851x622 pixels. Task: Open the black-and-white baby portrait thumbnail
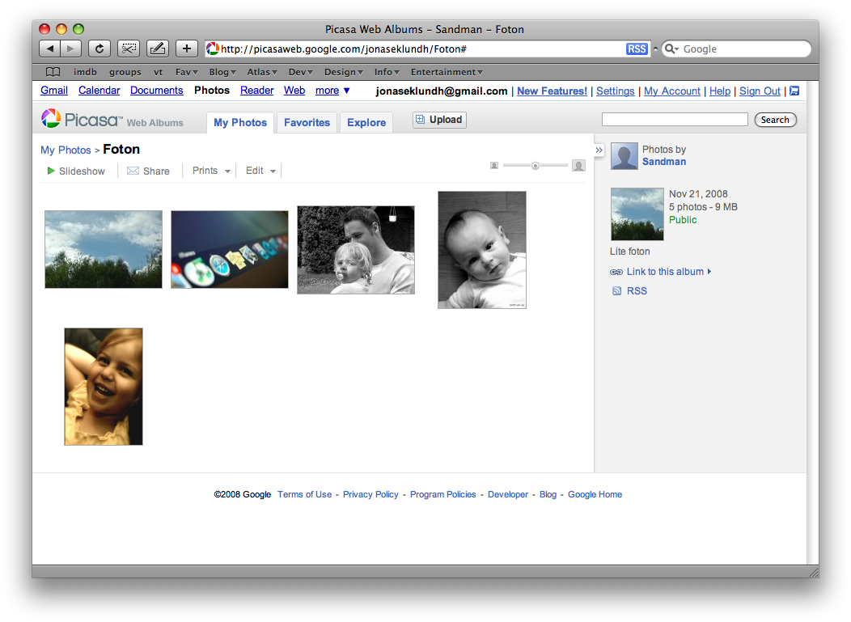tap(482, 250)
